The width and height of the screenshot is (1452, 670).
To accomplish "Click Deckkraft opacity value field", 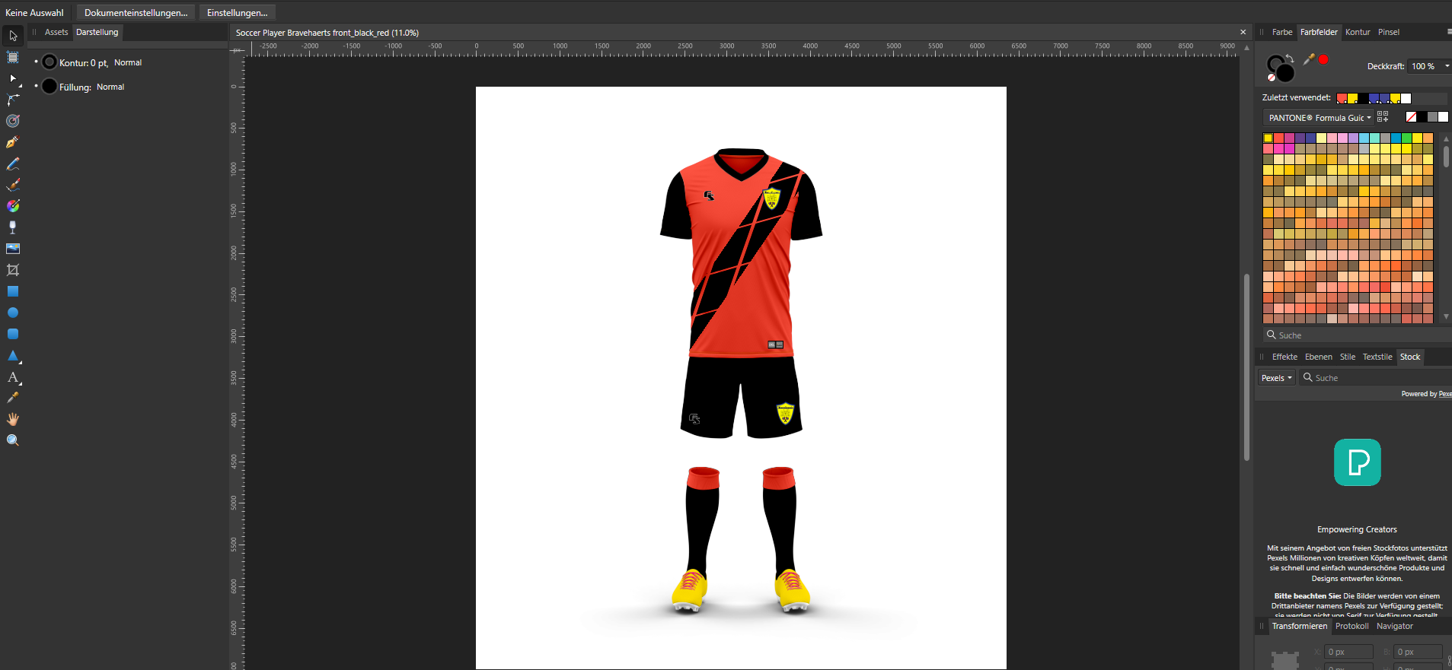I will (x=1424, y=66).
